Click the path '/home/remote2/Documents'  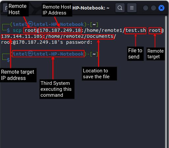coord(79,36)
